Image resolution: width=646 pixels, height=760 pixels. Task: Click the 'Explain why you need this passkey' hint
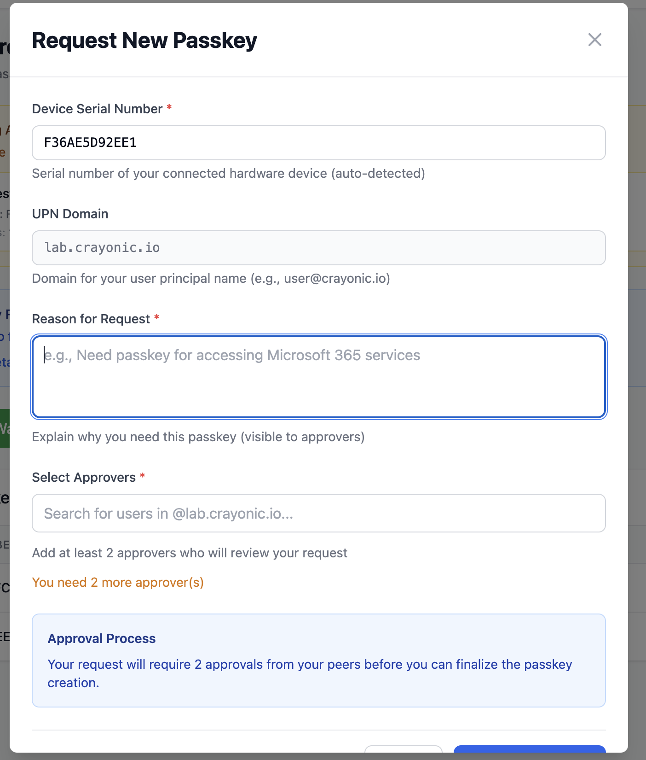pos(198,437)
